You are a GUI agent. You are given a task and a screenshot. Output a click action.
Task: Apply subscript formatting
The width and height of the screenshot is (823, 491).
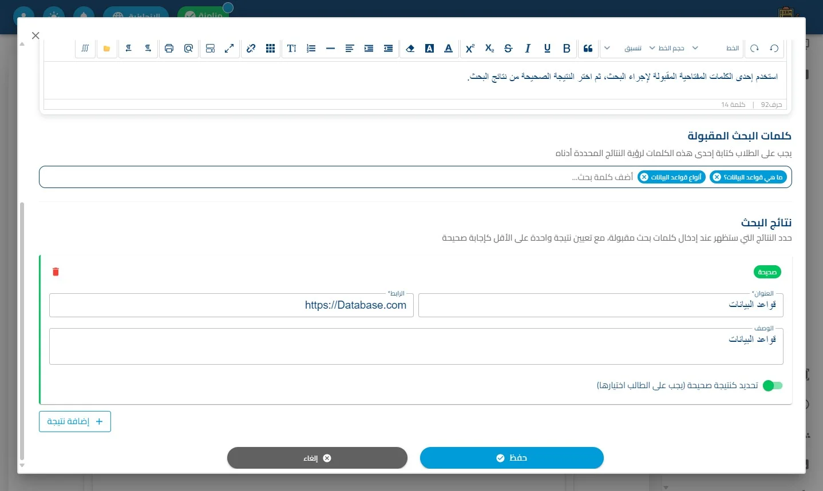click(489, 49)
